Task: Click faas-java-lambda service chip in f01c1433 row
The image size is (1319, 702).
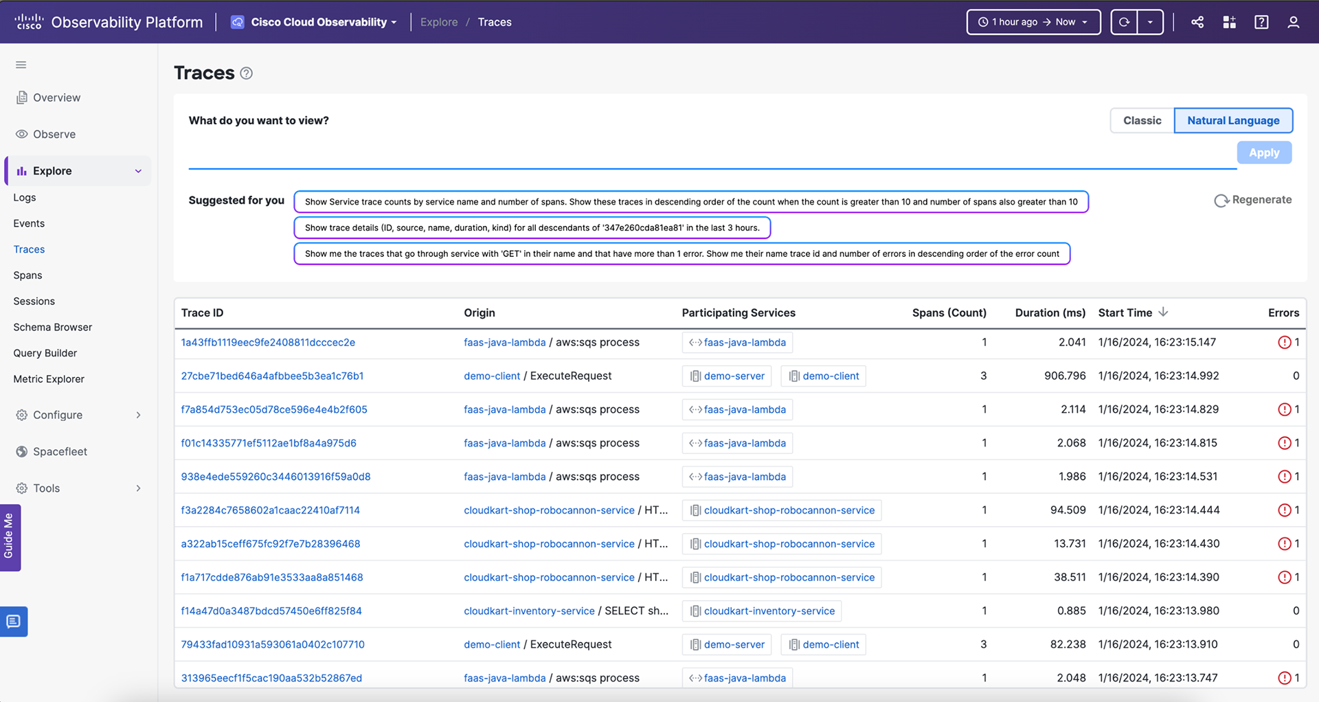Action: 738,443
